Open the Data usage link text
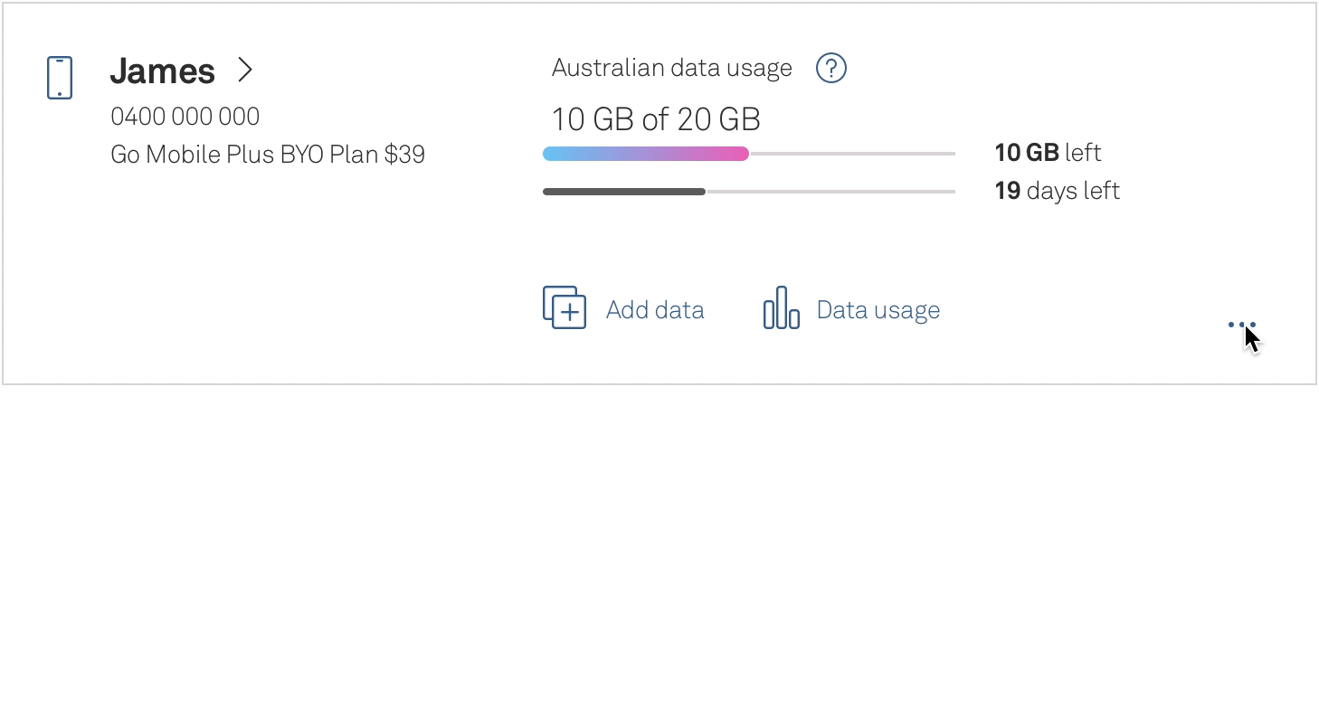Image resolution: width=1319 pixels, height=717 pixels. [x=878, y=310]
